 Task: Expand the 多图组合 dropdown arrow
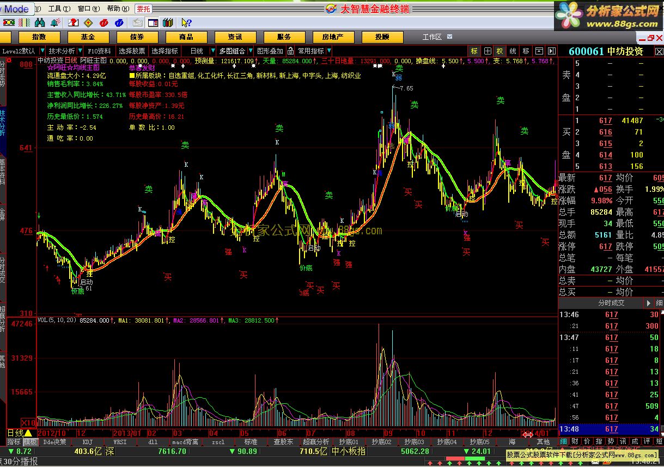point(251,51)
